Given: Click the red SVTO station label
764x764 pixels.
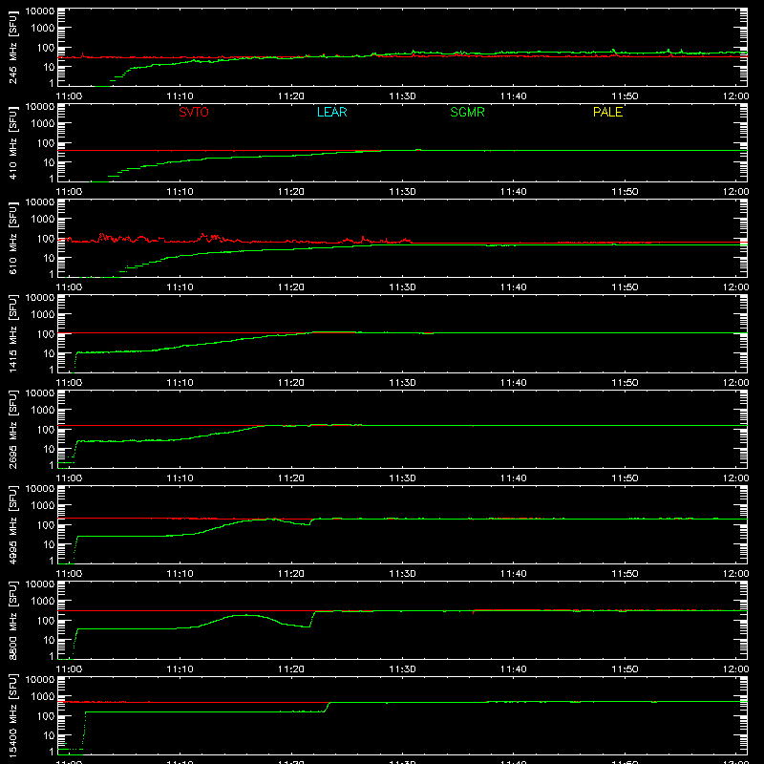Looking at the screenshot, I should coord(194,112).
